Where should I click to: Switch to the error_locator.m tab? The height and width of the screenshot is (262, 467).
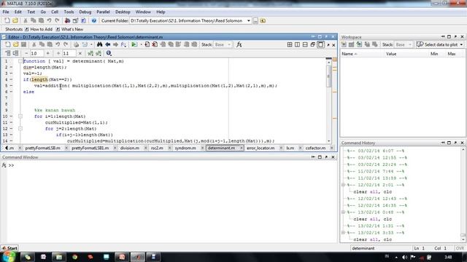(260, 148)
